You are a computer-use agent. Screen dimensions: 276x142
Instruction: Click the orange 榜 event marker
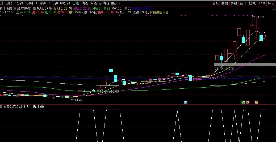point(257,102)
